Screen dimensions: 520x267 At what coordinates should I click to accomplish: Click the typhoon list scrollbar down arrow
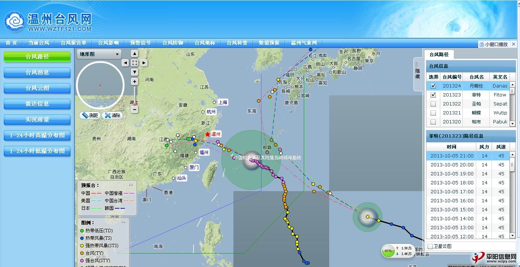(x=513, y=124)
